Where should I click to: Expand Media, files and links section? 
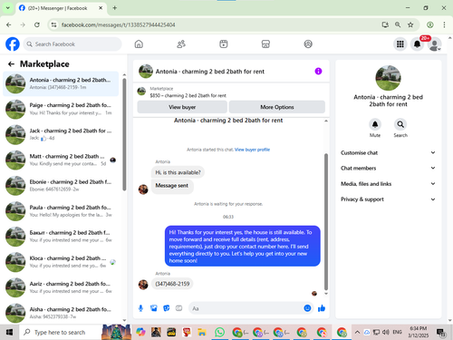click(x=388, y=184)
